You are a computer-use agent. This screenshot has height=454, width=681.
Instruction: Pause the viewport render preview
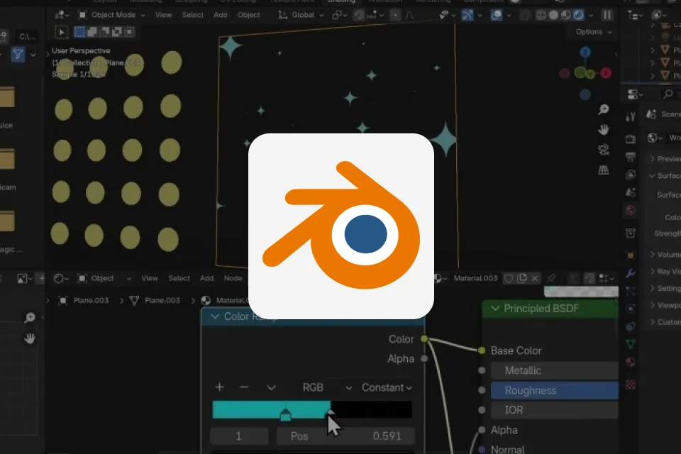[x=607, y=15]
